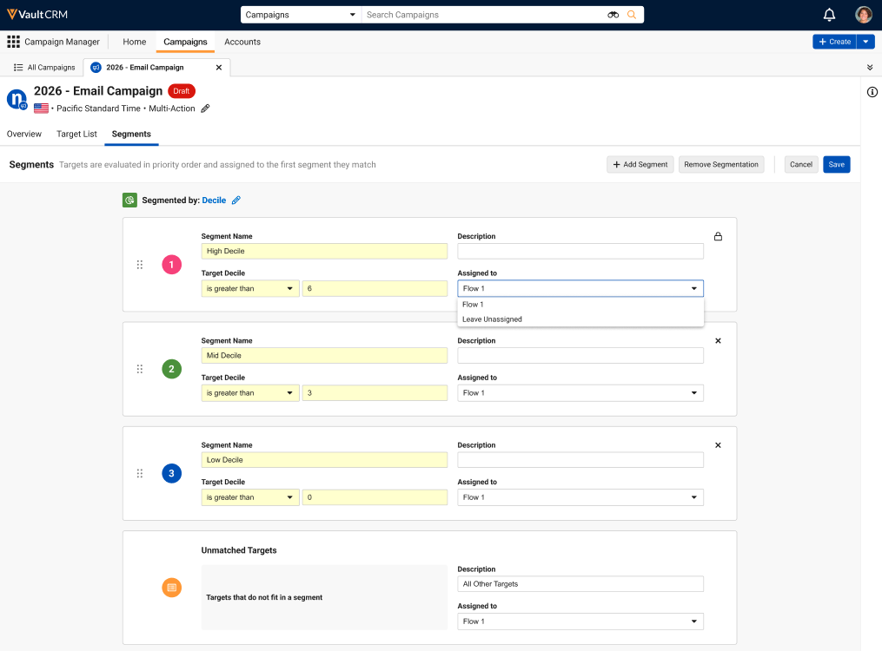Open the info panel icon at right
Screen dimensions: 882x651
pyautogui.click(x=872, y=92)
